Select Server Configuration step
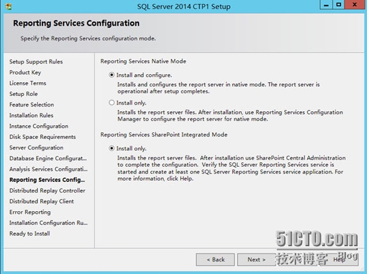Image resolution: width=367 pixels, height=274 pixels. 36,148
